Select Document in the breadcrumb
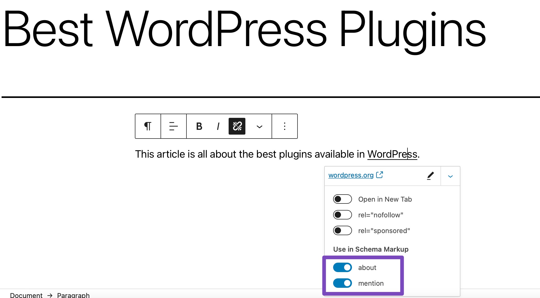Viewport: 540px width, 298px height. [x=26, y=295]
